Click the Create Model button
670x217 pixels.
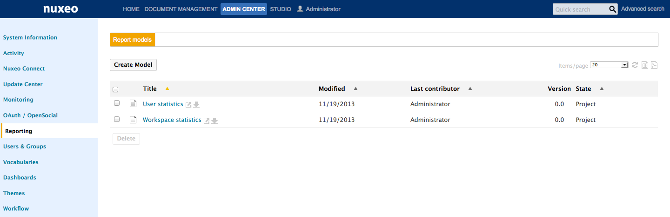click(133, 65)
